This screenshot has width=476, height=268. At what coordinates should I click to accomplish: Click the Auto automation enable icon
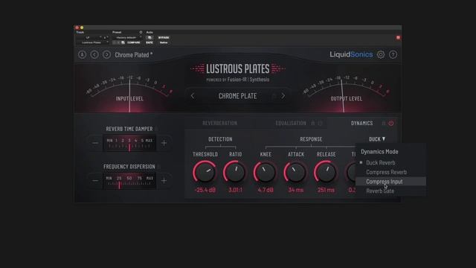point(149,38)
